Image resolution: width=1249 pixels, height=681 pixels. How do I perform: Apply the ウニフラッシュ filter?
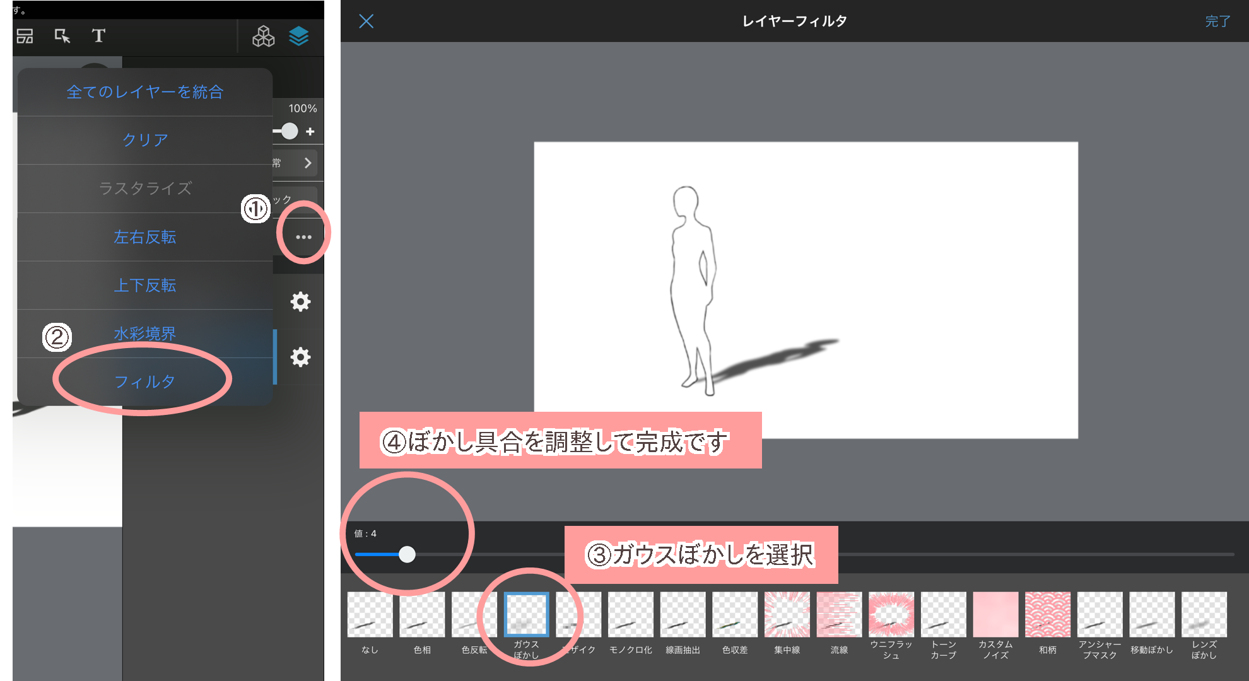891,614
